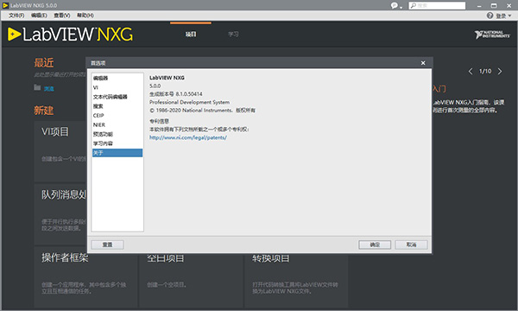Go to previous getting-started page arrow
The height and width of the screenshot is (311, 518).
pos(471,72)
